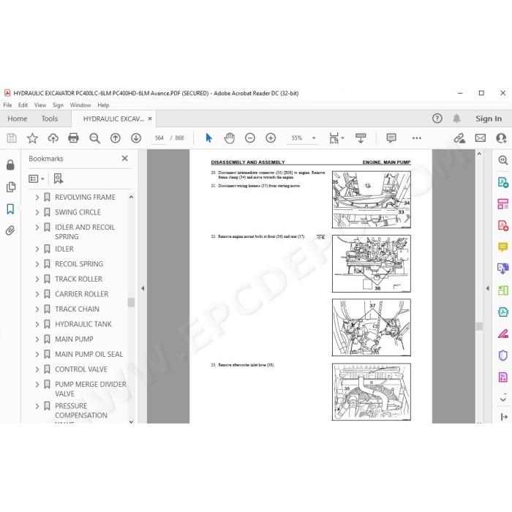Screen dimensions: 512x512
Task: Enable scrolling mode icon
Action: tap(361, 138)
